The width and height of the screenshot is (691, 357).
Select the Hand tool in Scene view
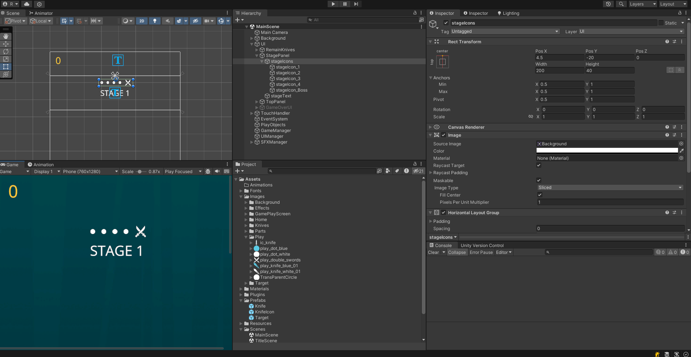coord(6,36)
